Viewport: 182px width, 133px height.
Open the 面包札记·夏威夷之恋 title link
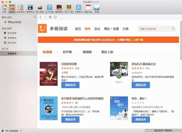tap(144, 64)
